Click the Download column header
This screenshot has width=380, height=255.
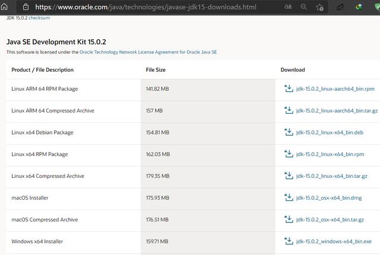(x=293, y=69)
